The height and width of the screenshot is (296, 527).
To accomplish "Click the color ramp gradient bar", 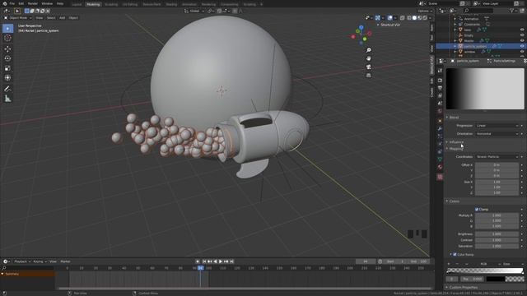I will click(x=485, y=271).
